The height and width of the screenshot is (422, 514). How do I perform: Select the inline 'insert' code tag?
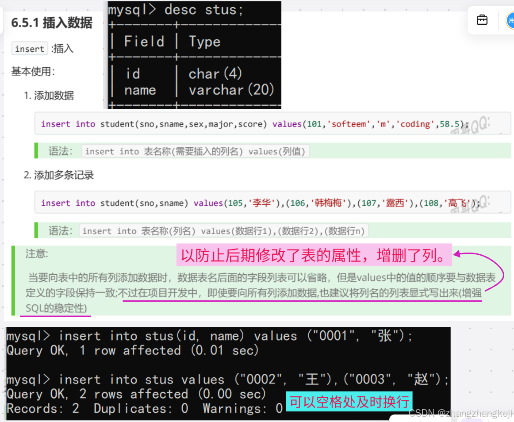click(x=30, y=49)
